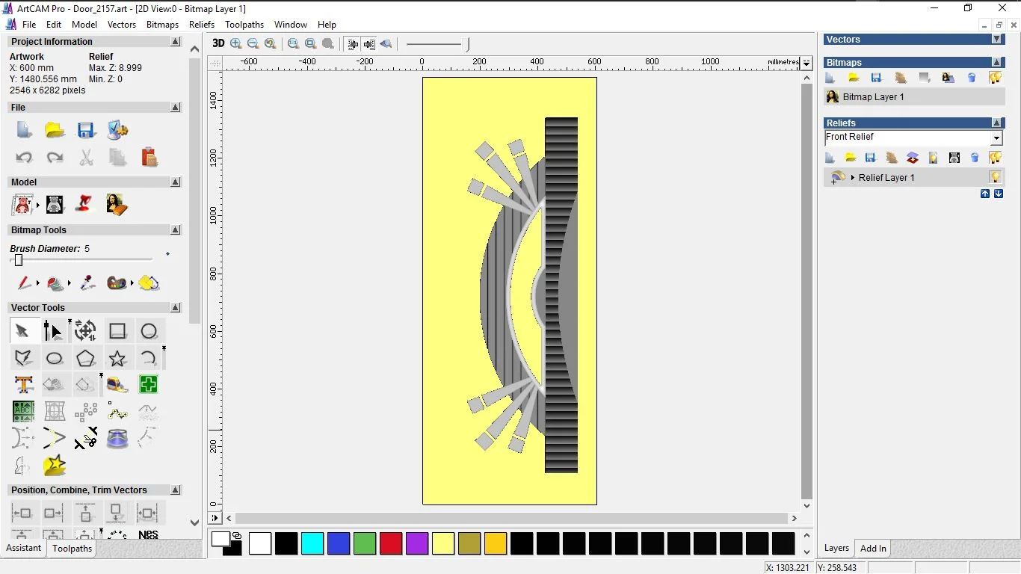This screenshot has height=574, width=1021.
Task: Toggle all relief layers visibility lightbulb
Action: 995,158
